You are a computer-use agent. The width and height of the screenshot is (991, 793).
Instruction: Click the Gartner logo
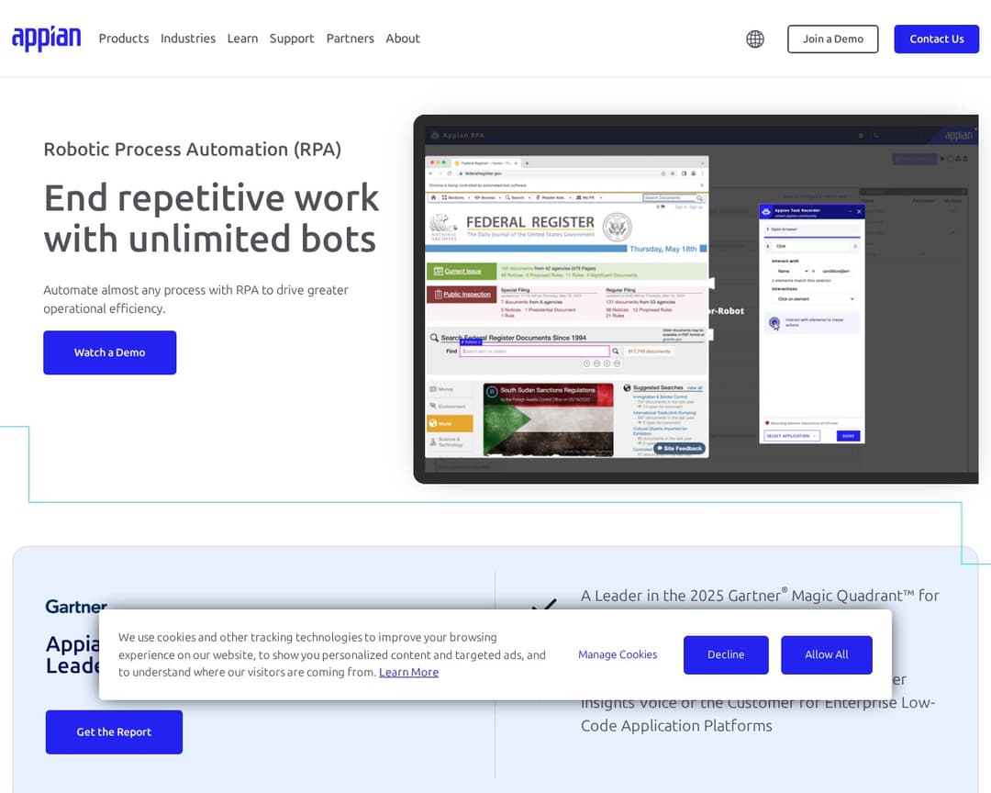(x=76, y=607)
